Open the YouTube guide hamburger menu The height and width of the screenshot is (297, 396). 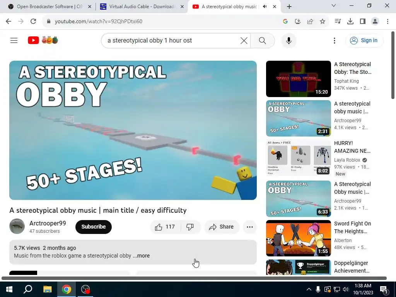(14, 40)
